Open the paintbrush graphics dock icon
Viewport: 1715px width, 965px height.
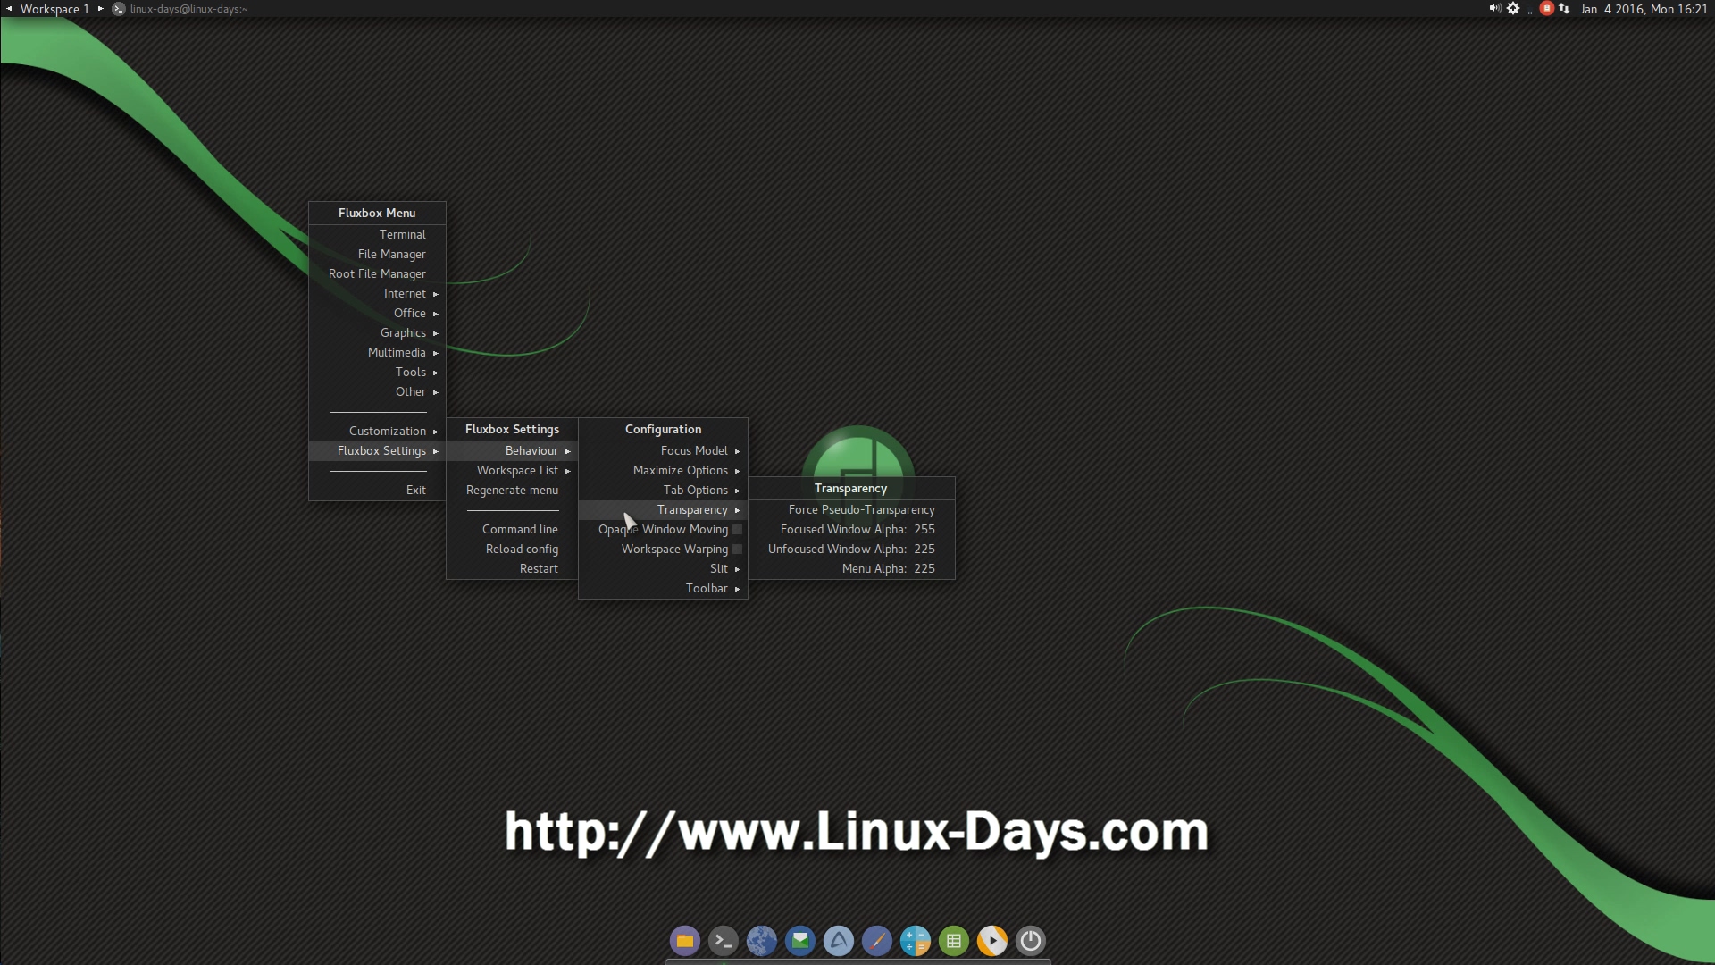pos(877,940)
